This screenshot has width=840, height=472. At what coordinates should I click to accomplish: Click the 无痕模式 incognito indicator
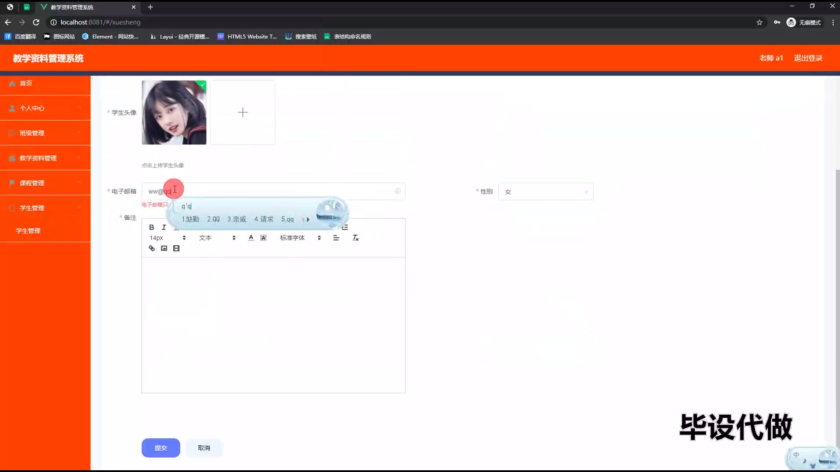point(804,22)
